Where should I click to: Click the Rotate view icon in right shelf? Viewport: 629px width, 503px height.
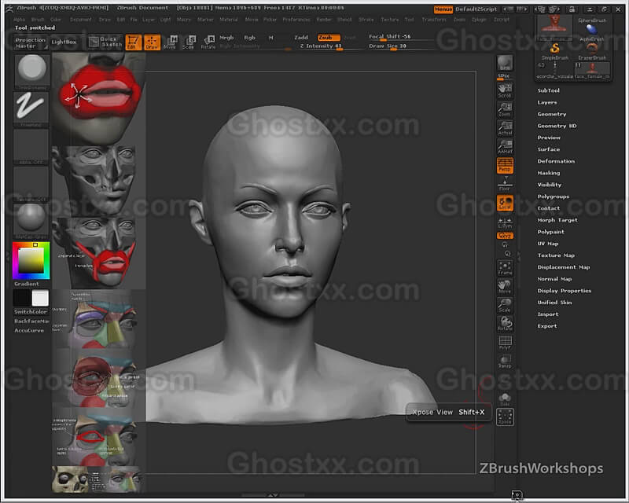point(505,324)
